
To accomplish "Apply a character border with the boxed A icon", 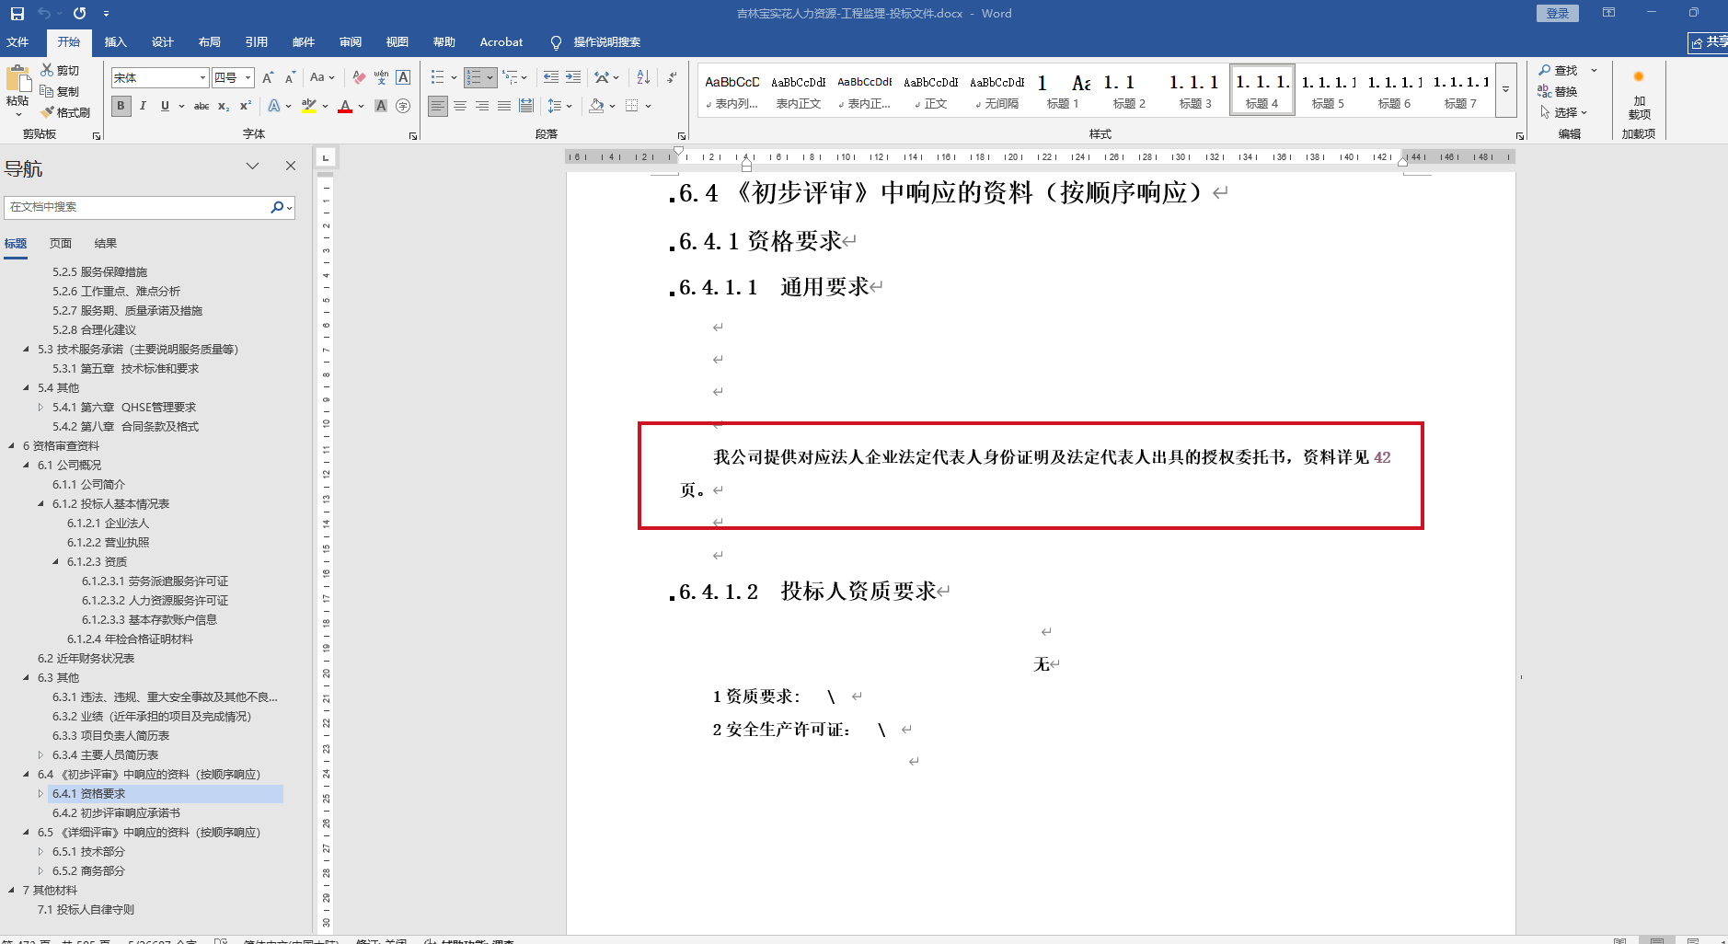I will [403, 78].
